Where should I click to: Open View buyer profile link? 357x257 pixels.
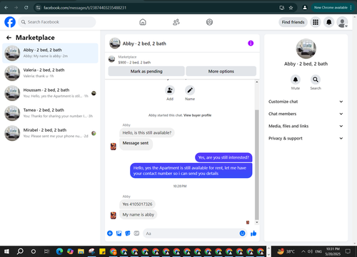[197, 115]
